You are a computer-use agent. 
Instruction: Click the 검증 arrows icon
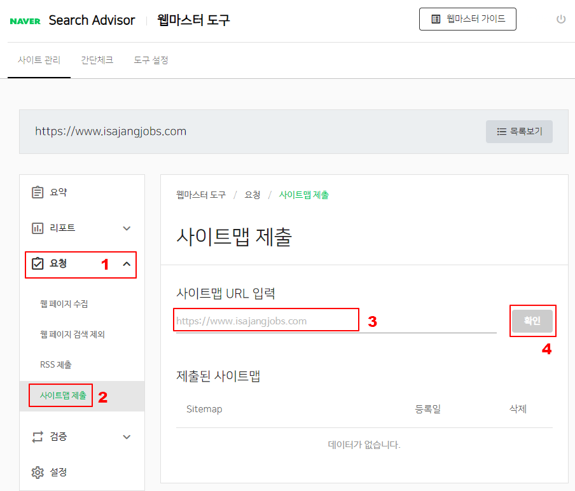coord(38,436)
